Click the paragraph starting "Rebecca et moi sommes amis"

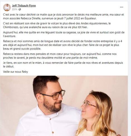pos(62,45)
